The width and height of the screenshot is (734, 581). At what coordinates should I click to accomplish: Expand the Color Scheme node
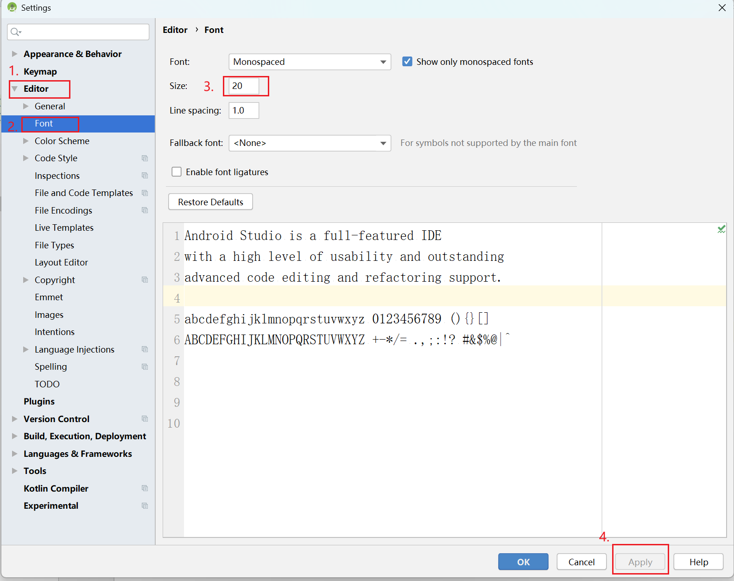tap(26, 141)
